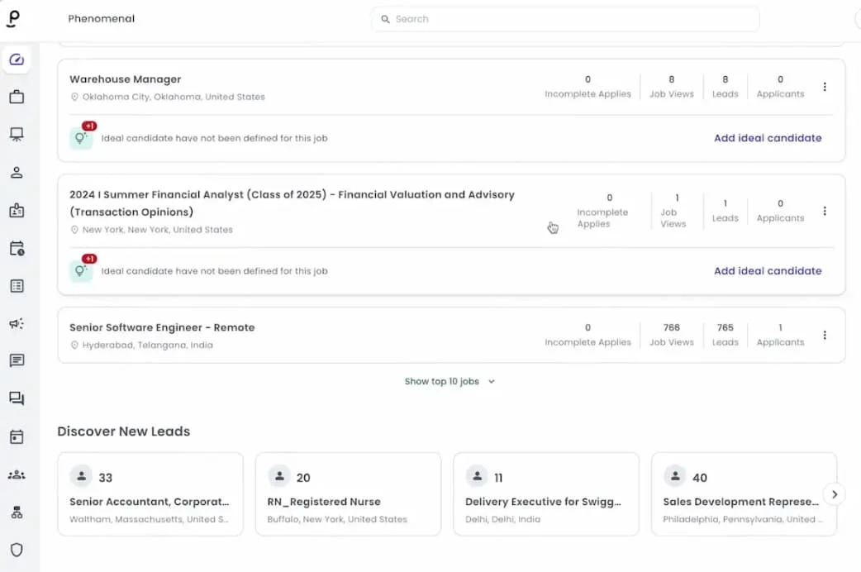Add ideal candidate for Summer Financial Analyst

click(x=768, y=271)
